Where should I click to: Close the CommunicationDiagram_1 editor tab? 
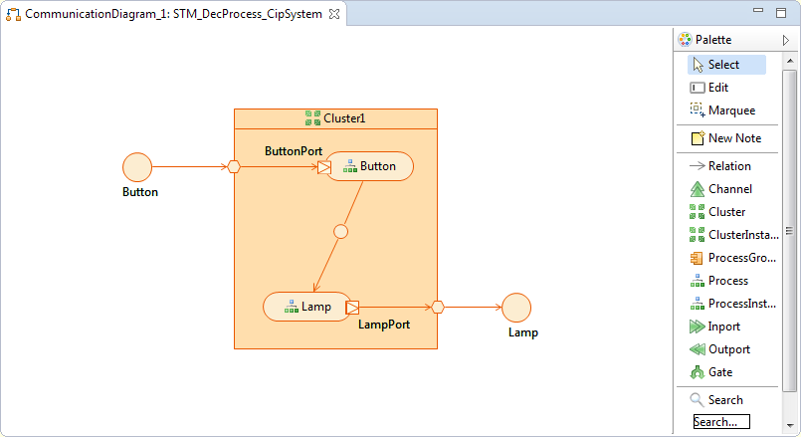click(x=334, y=15)
